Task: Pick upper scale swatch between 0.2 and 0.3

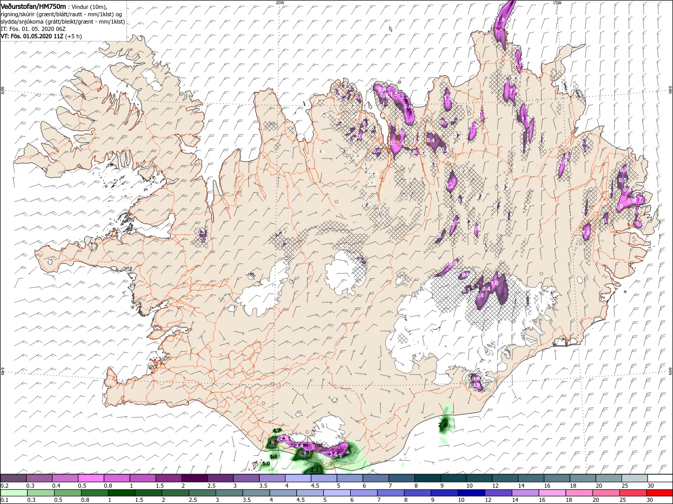Action: coord(13,478)
